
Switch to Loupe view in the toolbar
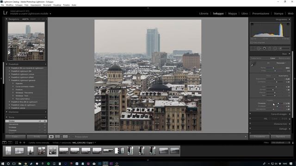click(51, 137)
